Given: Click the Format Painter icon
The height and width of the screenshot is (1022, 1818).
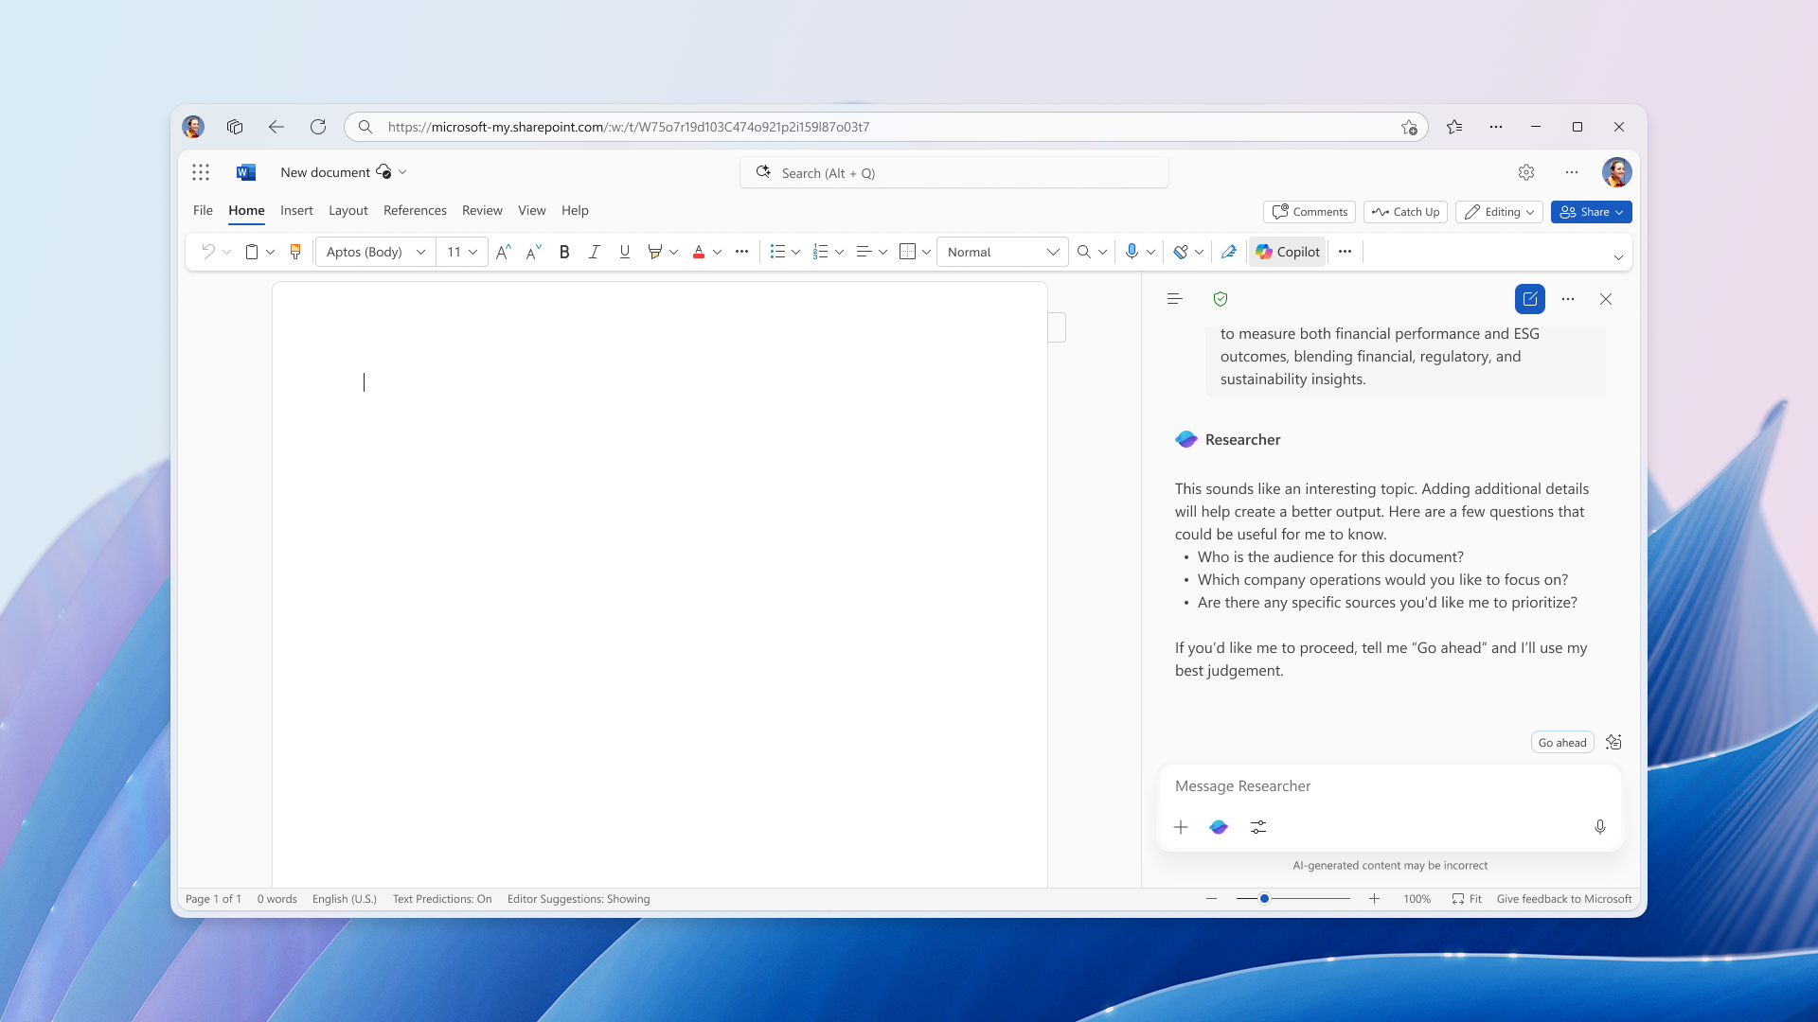Looking at the screenshot, I should (294, 252).
